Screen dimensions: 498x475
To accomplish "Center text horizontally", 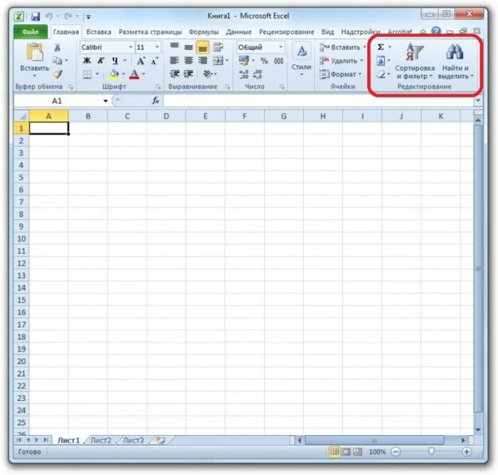I will [x=189, y=61].
